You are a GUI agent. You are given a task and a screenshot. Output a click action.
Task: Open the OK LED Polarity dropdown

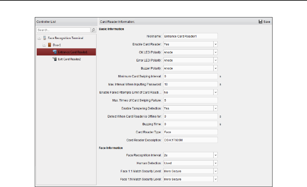pos(215,52)
